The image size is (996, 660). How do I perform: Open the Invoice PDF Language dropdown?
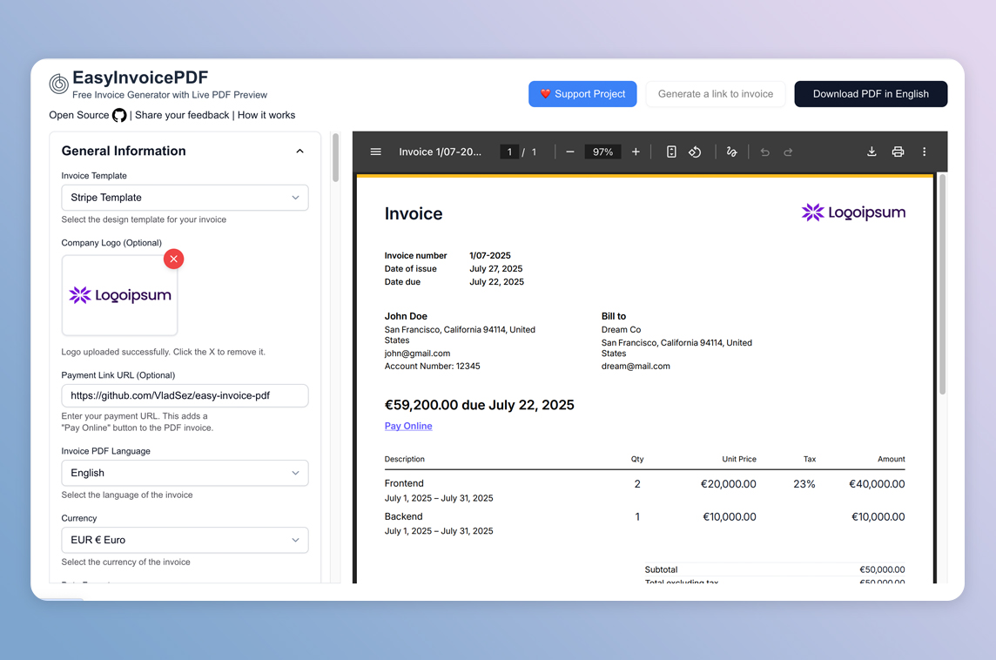(185, 473)
